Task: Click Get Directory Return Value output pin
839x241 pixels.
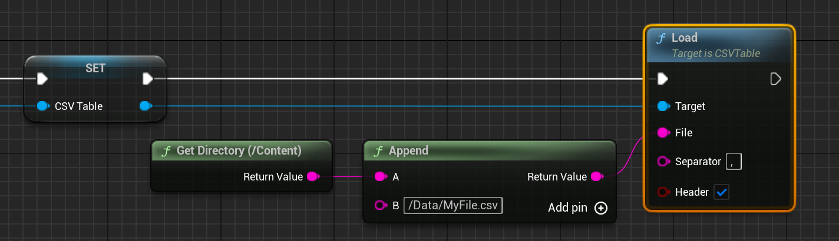Action: [313, 176]
